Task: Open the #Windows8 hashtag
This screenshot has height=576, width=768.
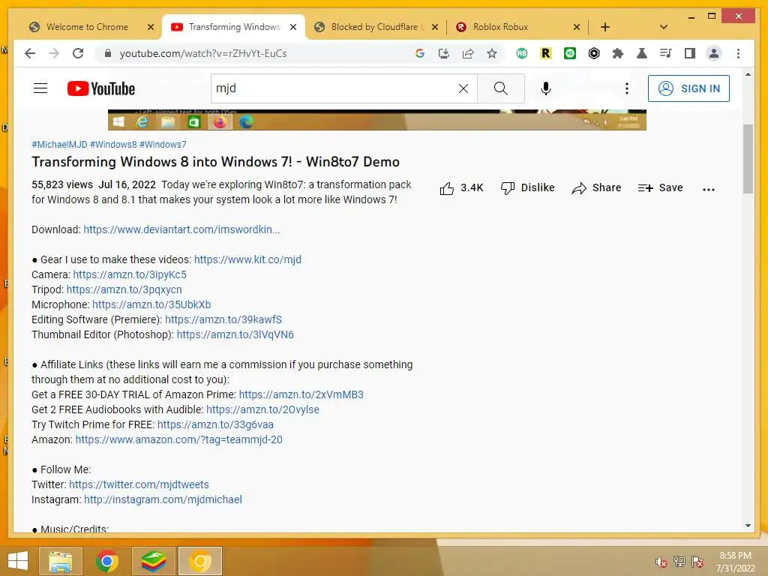Action: pyautogui.click(x=113, y=145)
